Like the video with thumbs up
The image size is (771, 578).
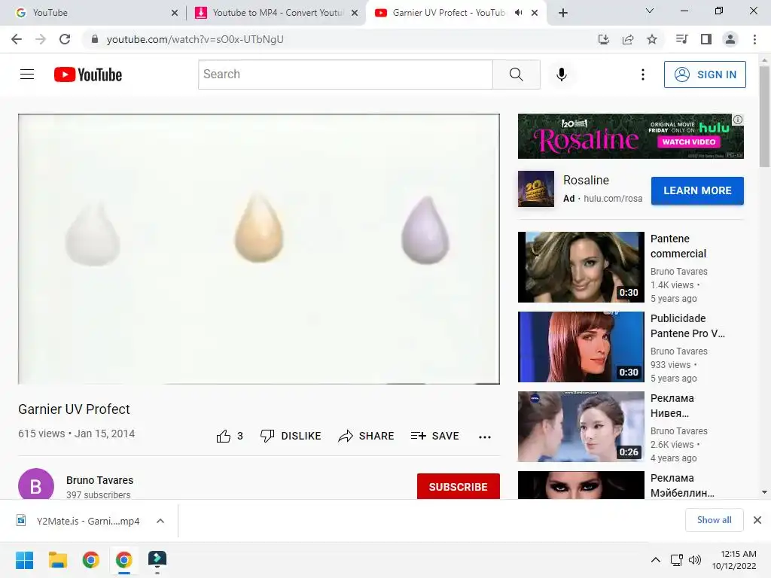[230, 436]
